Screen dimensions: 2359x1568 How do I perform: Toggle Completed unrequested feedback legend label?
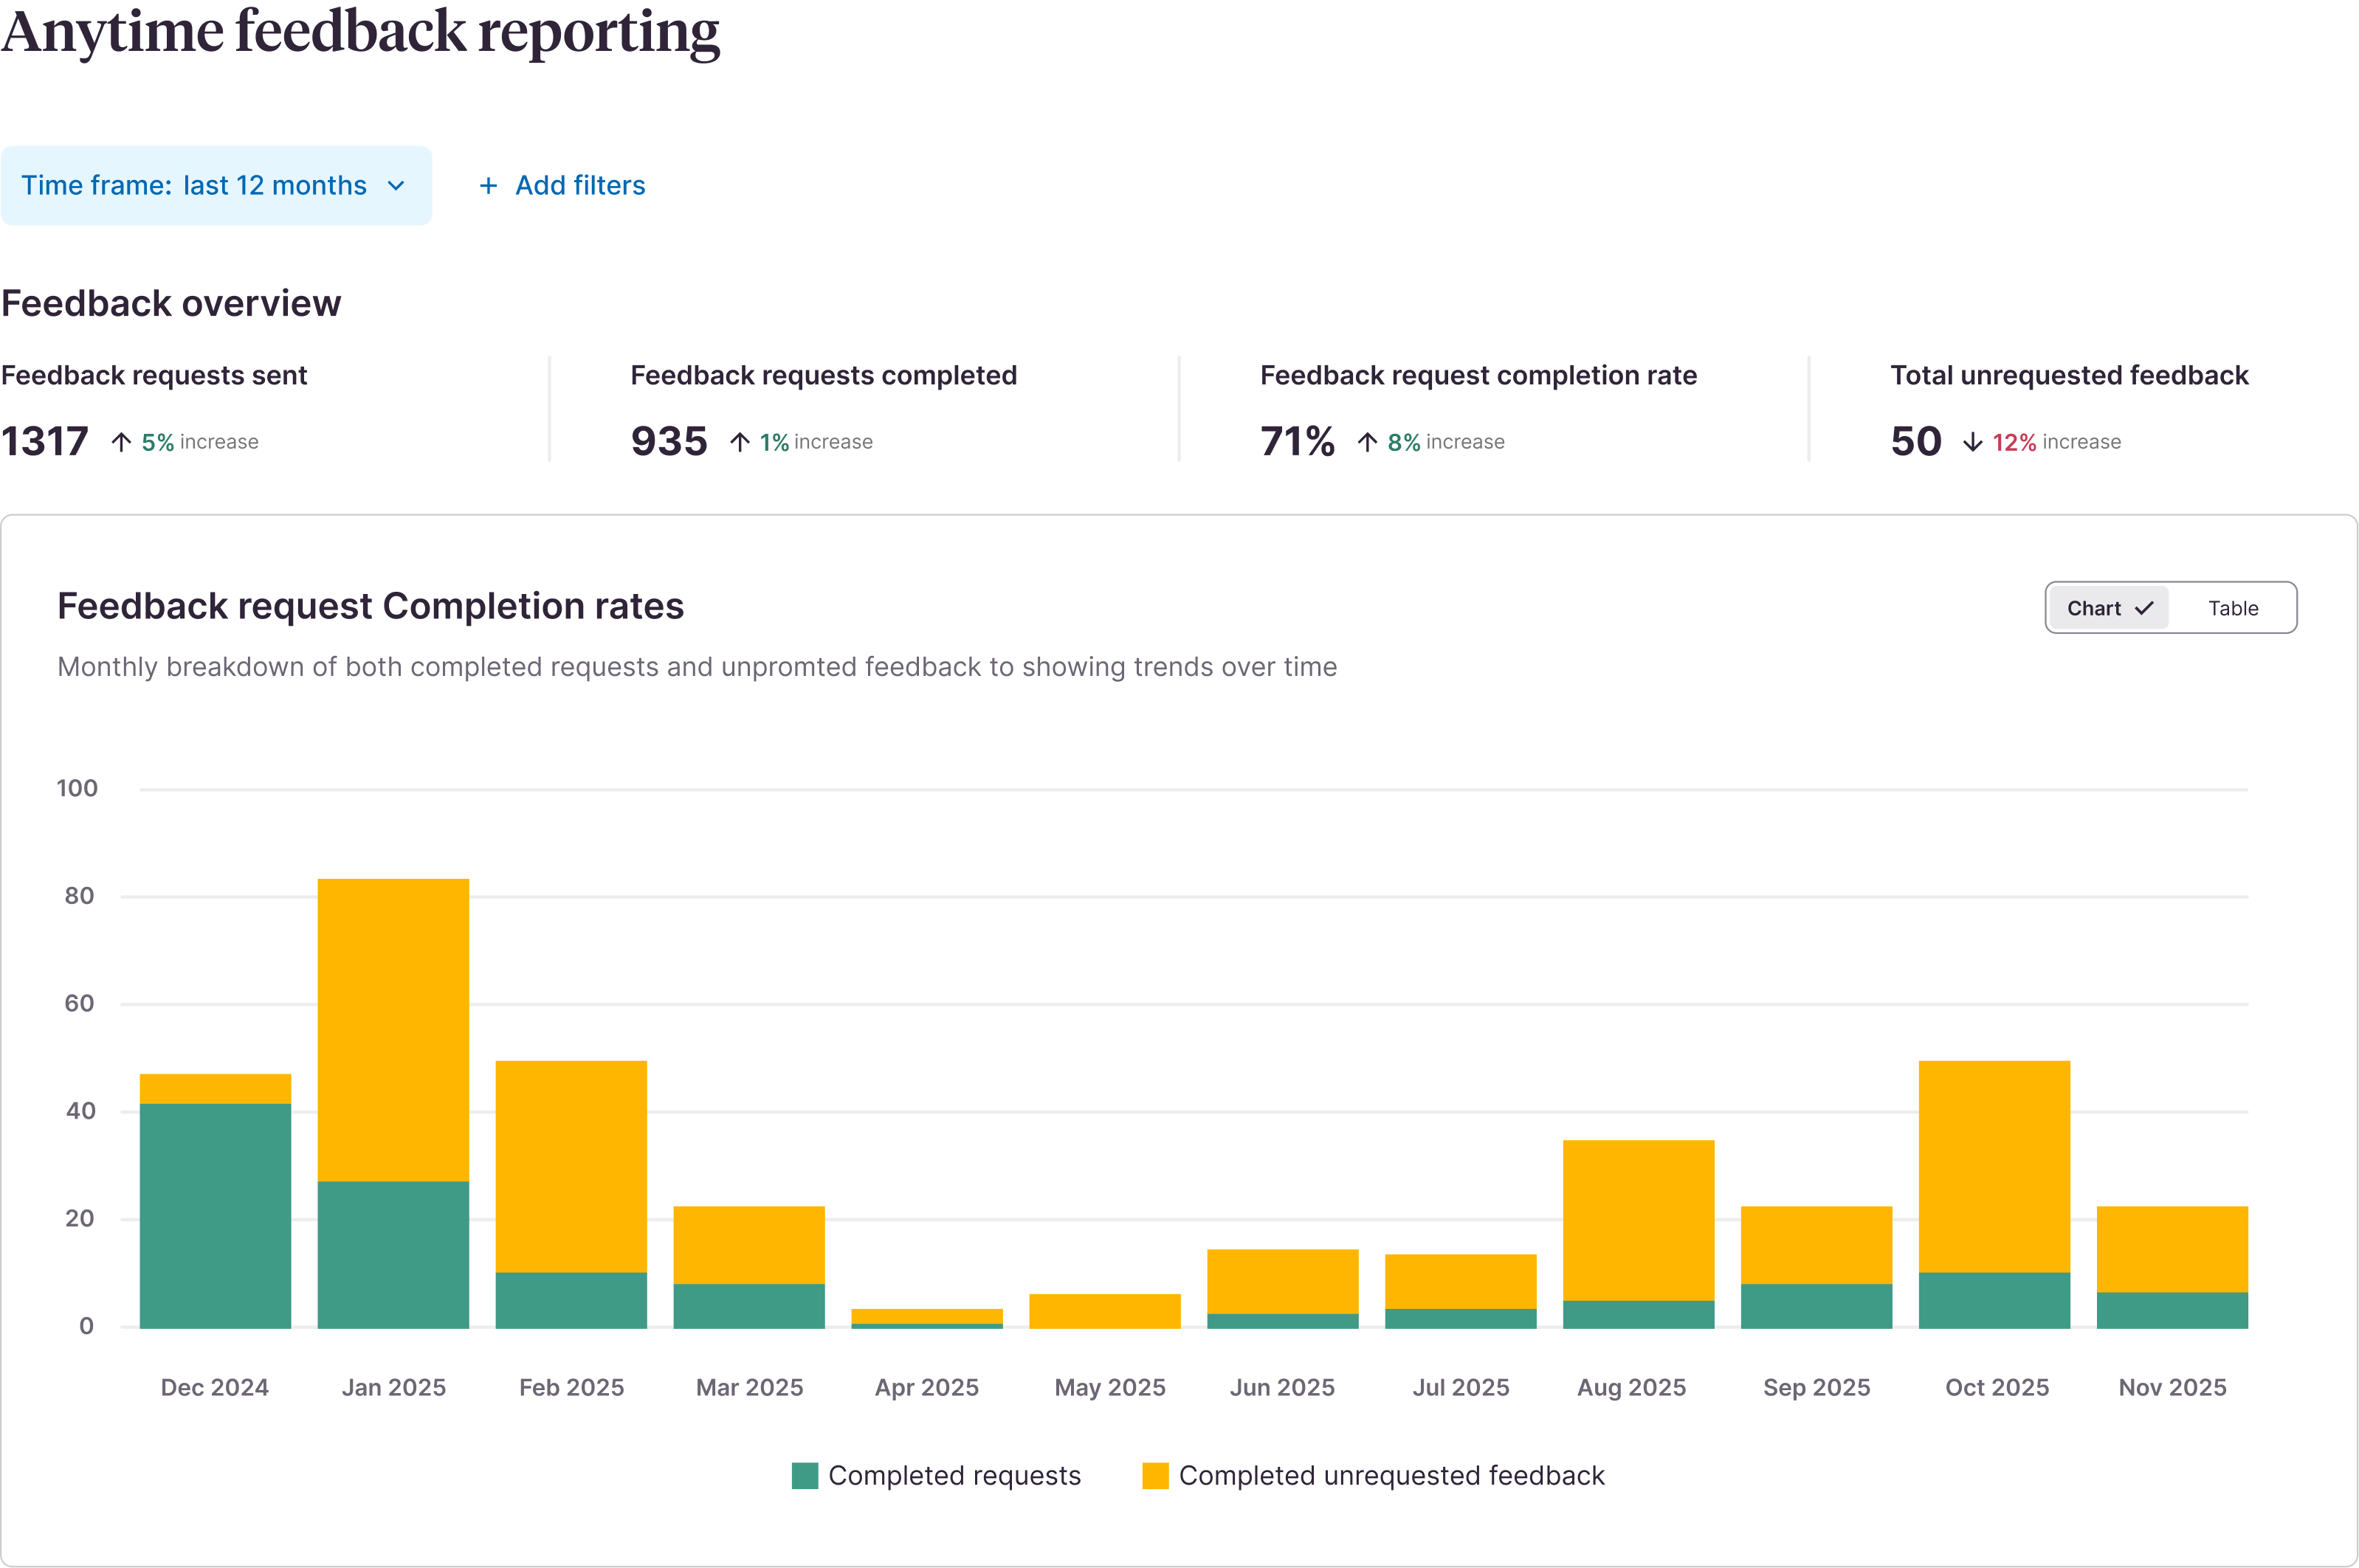1391,1476
